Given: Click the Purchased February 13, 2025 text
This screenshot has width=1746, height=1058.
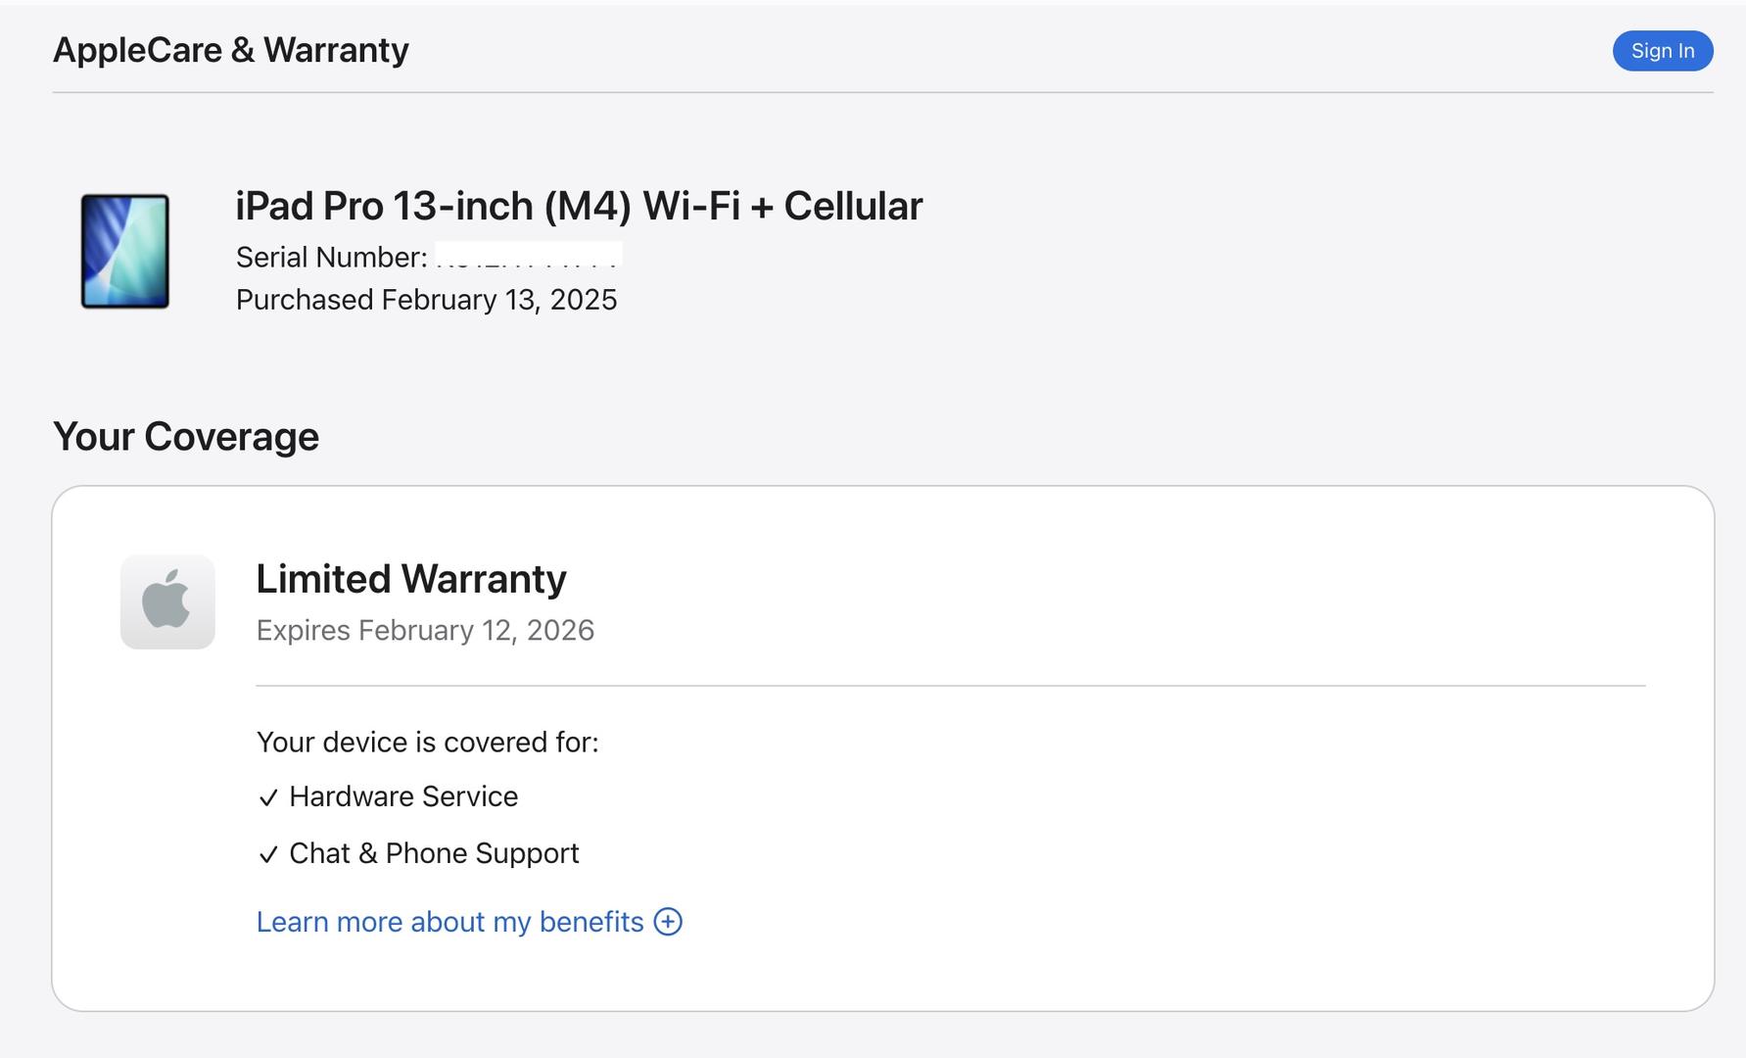Looking at the screenshot, I should [426, 300].
